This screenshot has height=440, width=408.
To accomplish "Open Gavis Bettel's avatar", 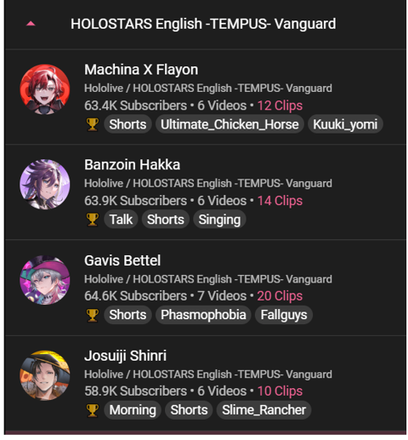I will pyautogui.click(x=45, y=280).
